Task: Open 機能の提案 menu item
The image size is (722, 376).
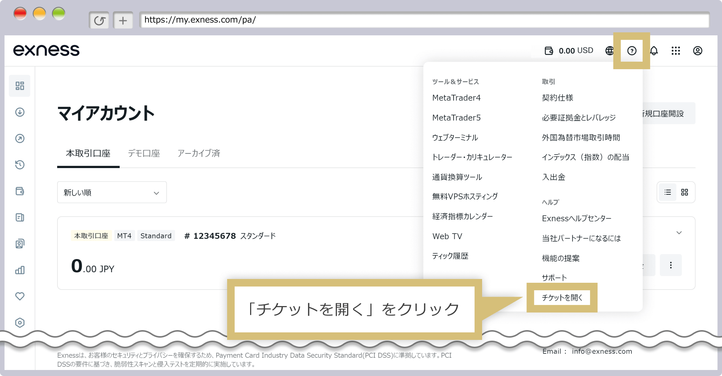Action: click(561, 258)
